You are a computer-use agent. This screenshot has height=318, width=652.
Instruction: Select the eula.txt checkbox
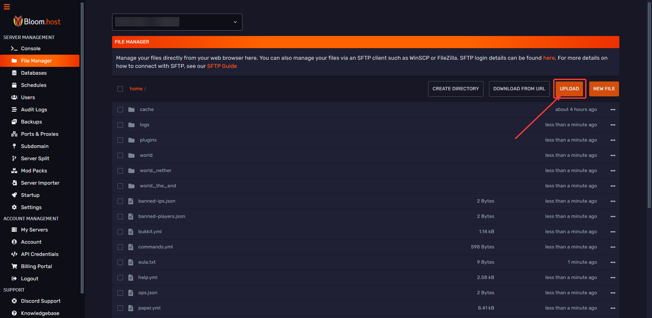tap(120, 262)
